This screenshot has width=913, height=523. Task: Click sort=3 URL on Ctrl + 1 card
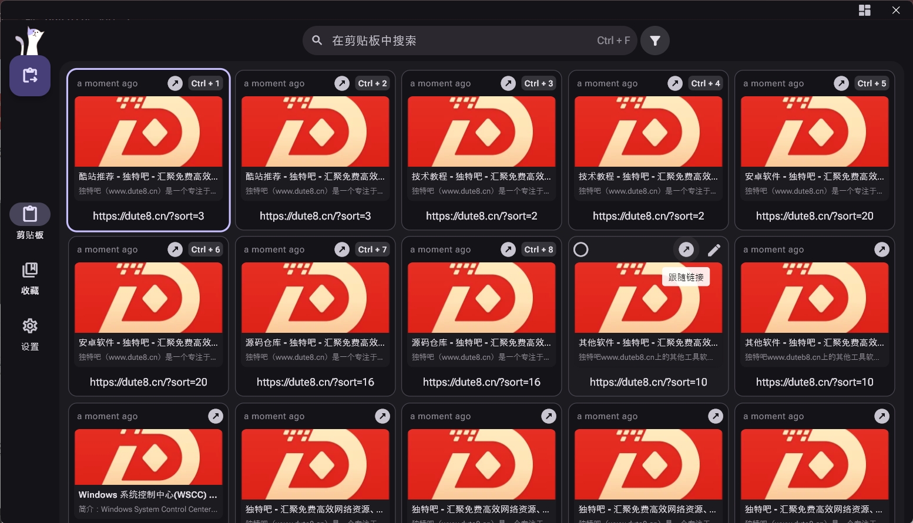tap(149, 216)
